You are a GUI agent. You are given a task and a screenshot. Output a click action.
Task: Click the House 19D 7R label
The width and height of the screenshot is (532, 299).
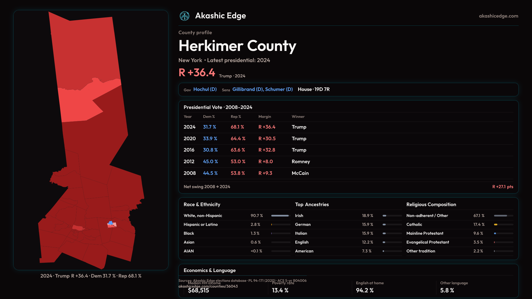[313, 89]
